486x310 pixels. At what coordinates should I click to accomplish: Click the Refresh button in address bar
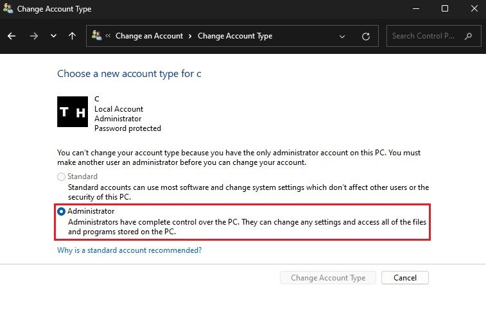366,37
